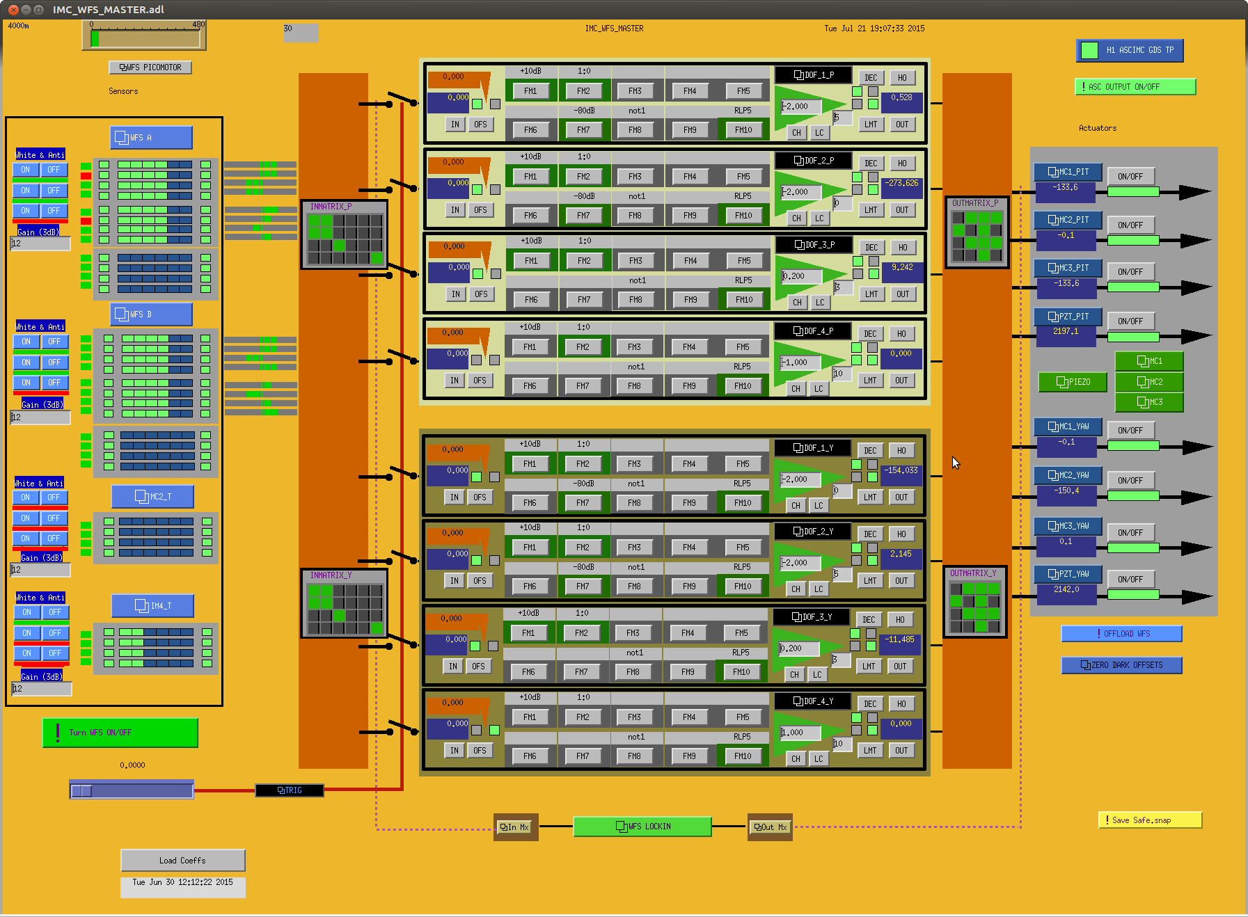
Task: Open the MC2_T sensor screen
Action: [152, 497]
